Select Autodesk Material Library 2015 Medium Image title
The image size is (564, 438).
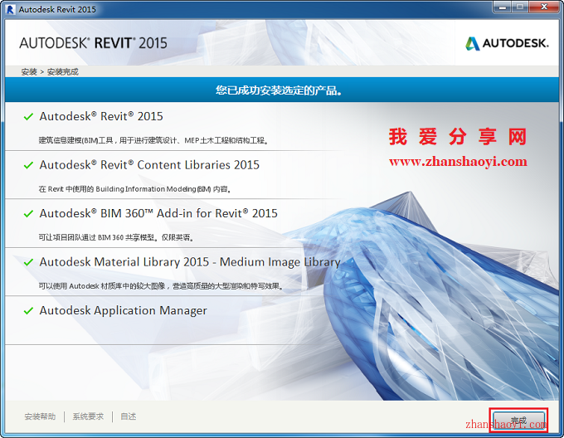pos(190,262)
